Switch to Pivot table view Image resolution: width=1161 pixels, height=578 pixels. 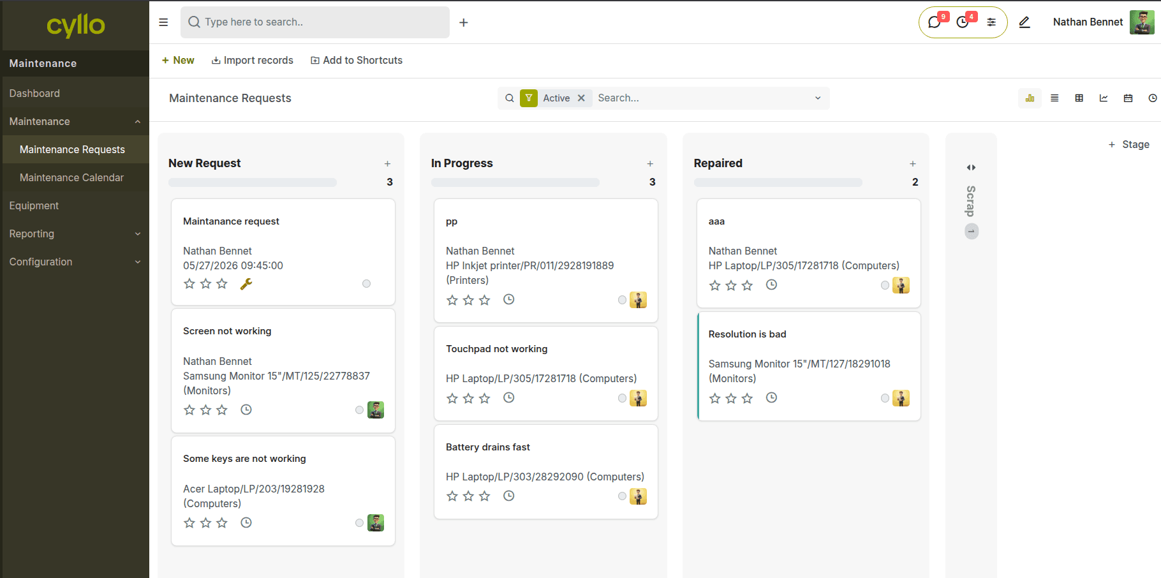click(x=1079, y=98)
